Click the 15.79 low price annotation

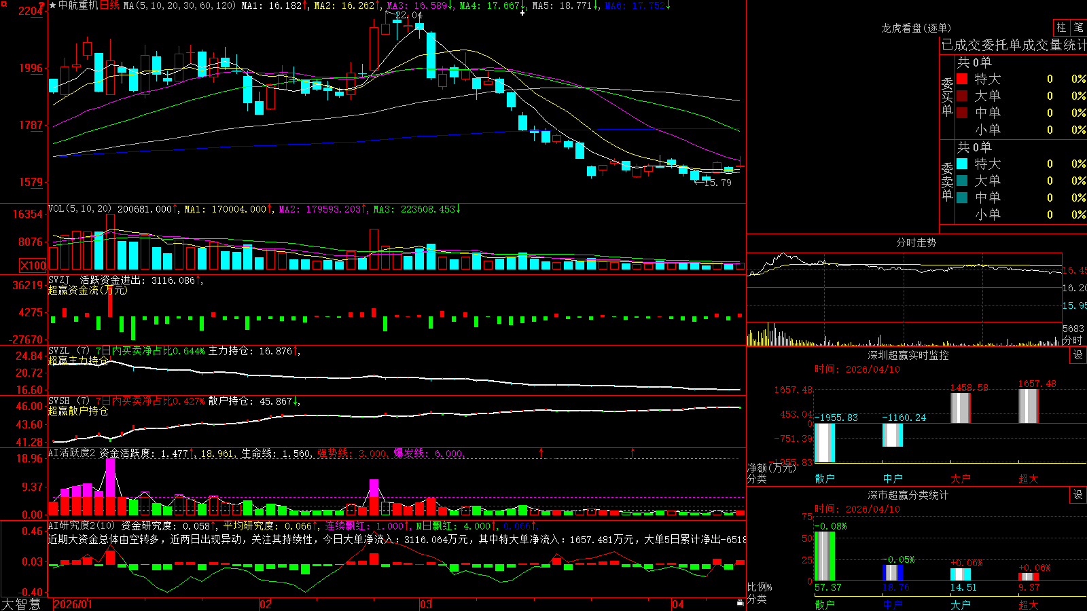point(718,183)
